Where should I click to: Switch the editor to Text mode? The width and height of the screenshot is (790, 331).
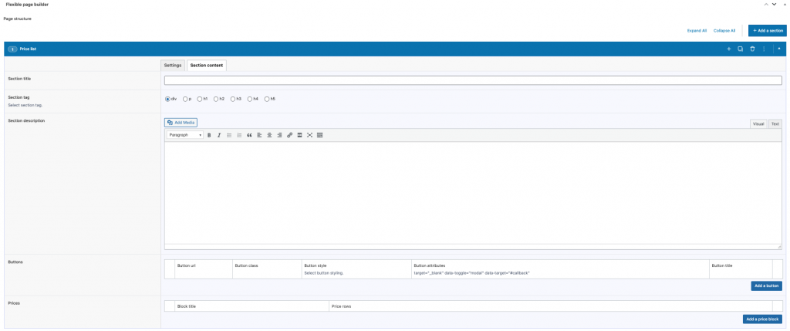pos(775,124)
